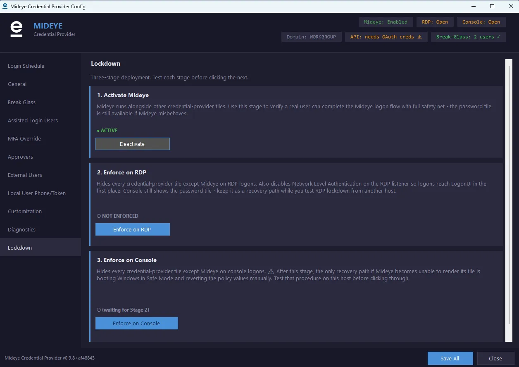Screen dimensions: 519x367
Task: Open the General settings page
Action: (40, 84)
